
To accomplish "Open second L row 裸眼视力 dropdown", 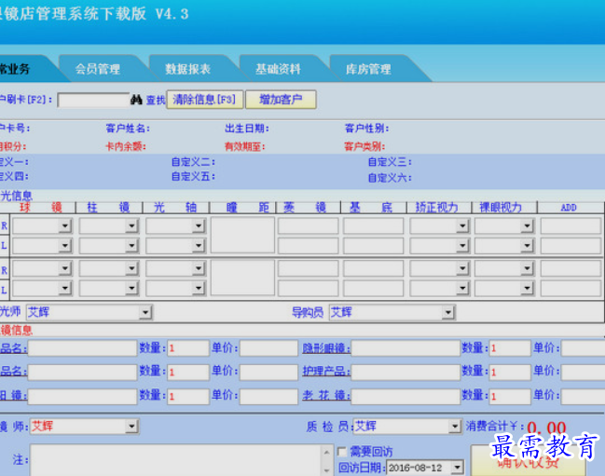I will pos(527,288).
